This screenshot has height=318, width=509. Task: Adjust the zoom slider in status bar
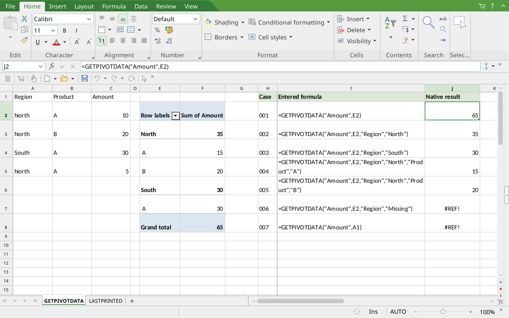(443, 312)
